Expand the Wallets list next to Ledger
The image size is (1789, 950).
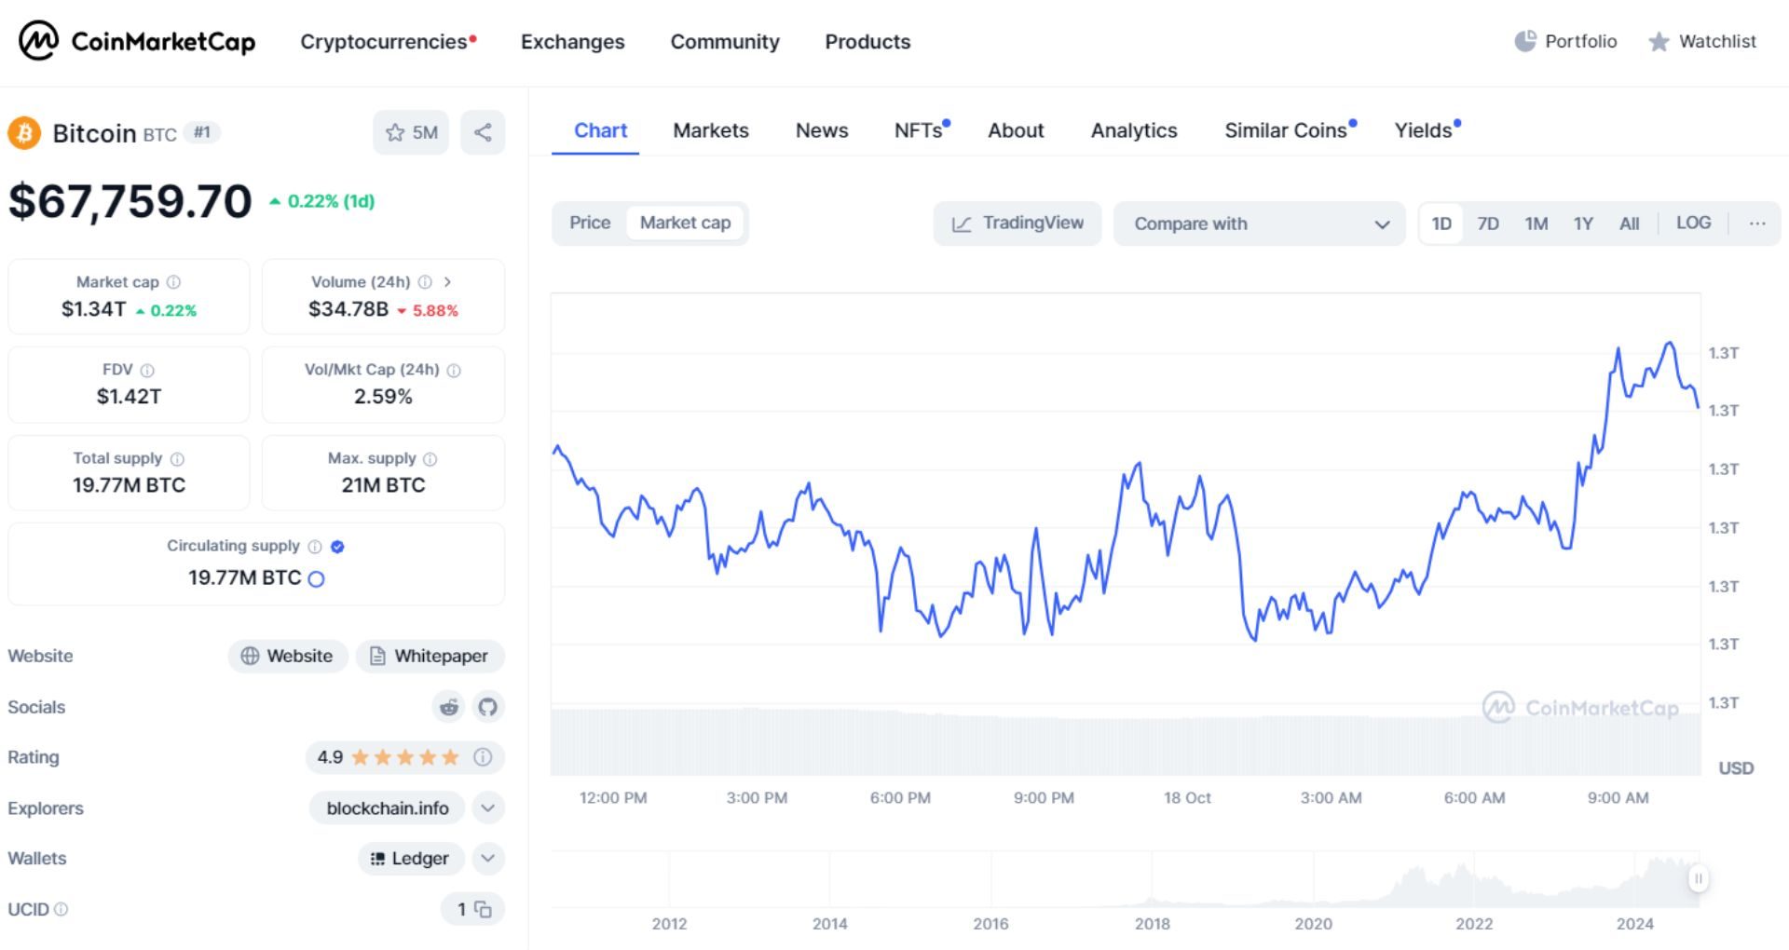coord(487,858)
